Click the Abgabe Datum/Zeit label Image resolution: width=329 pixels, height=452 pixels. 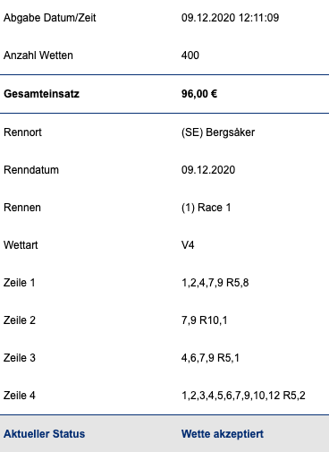click(x=50, y=18)
